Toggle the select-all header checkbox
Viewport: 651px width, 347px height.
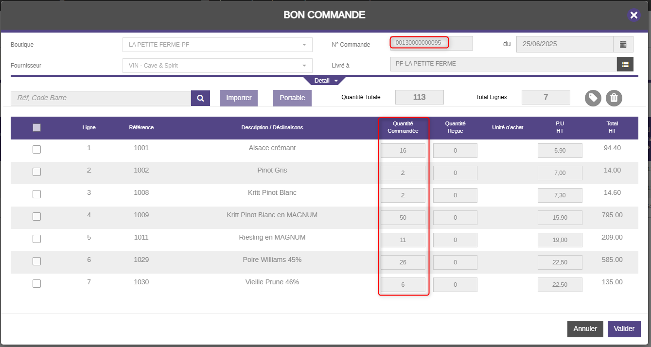36,128
